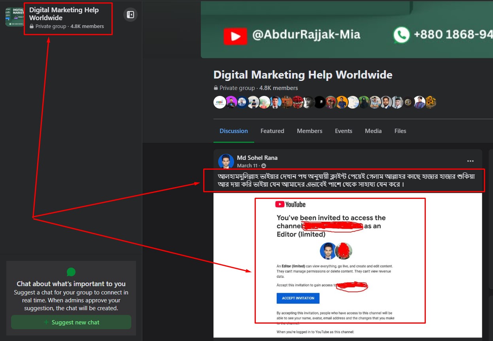
Task: Go to the Events tab
Action: (x=344, y=131)
